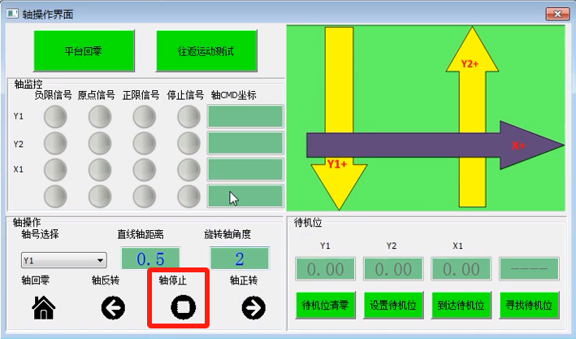
Task: Click Y2 origin signal indicator light
Action: click(99, 144)
